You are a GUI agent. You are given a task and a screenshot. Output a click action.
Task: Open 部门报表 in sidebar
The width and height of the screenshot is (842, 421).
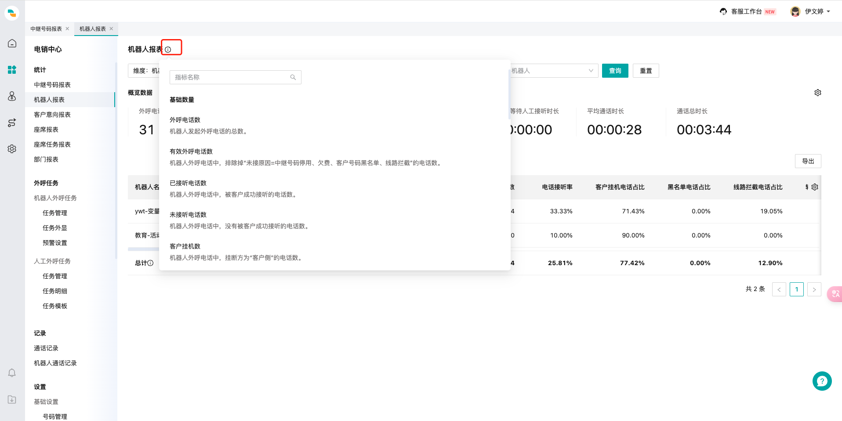click(x=46, y=159)
